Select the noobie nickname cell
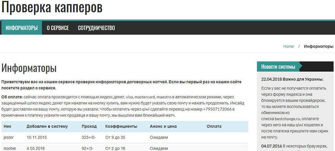 (10, 148)
